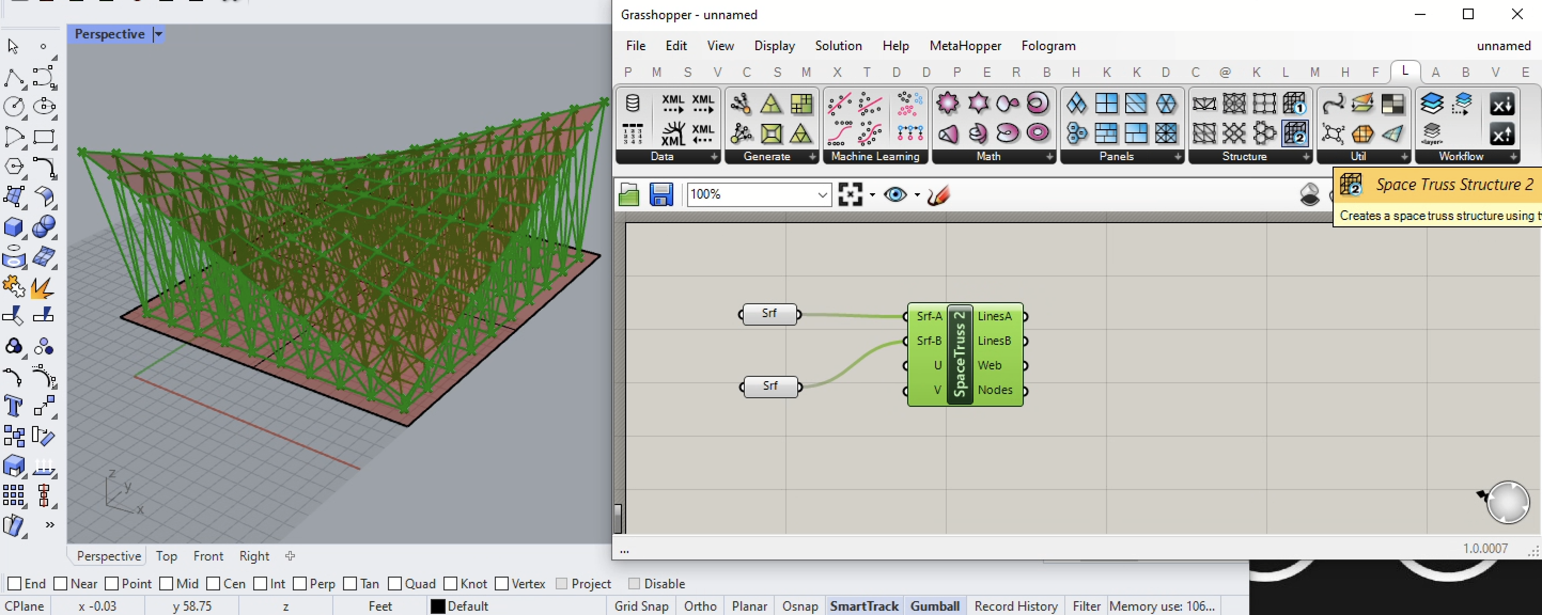1542x615 pixels.
Task: Click the database cylinder icon in Data panel
Action: (632, 104)
